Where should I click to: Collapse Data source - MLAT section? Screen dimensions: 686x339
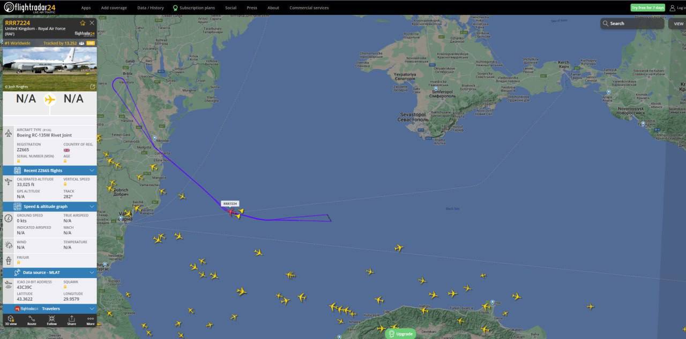50,273
